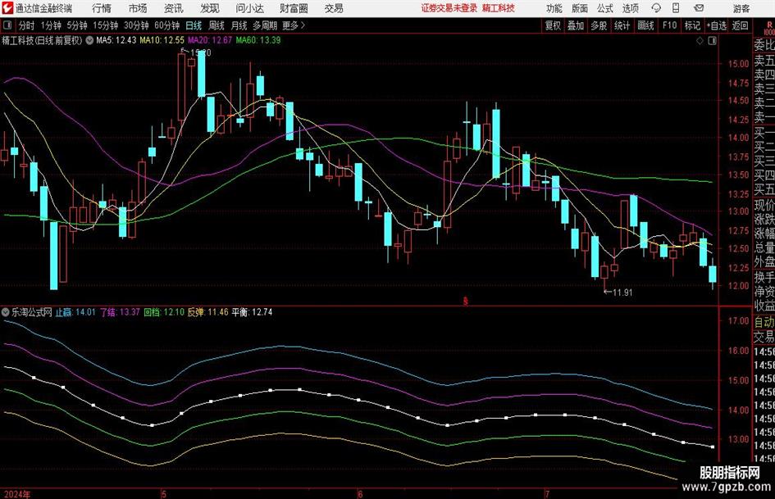The width and height of the screenshot is (775, 499).
Task: Switch to the 30分钟 period tab
Action: click(136, 25)
